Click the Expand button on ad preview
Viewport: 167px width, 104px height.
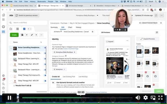[x=110, y=42]
